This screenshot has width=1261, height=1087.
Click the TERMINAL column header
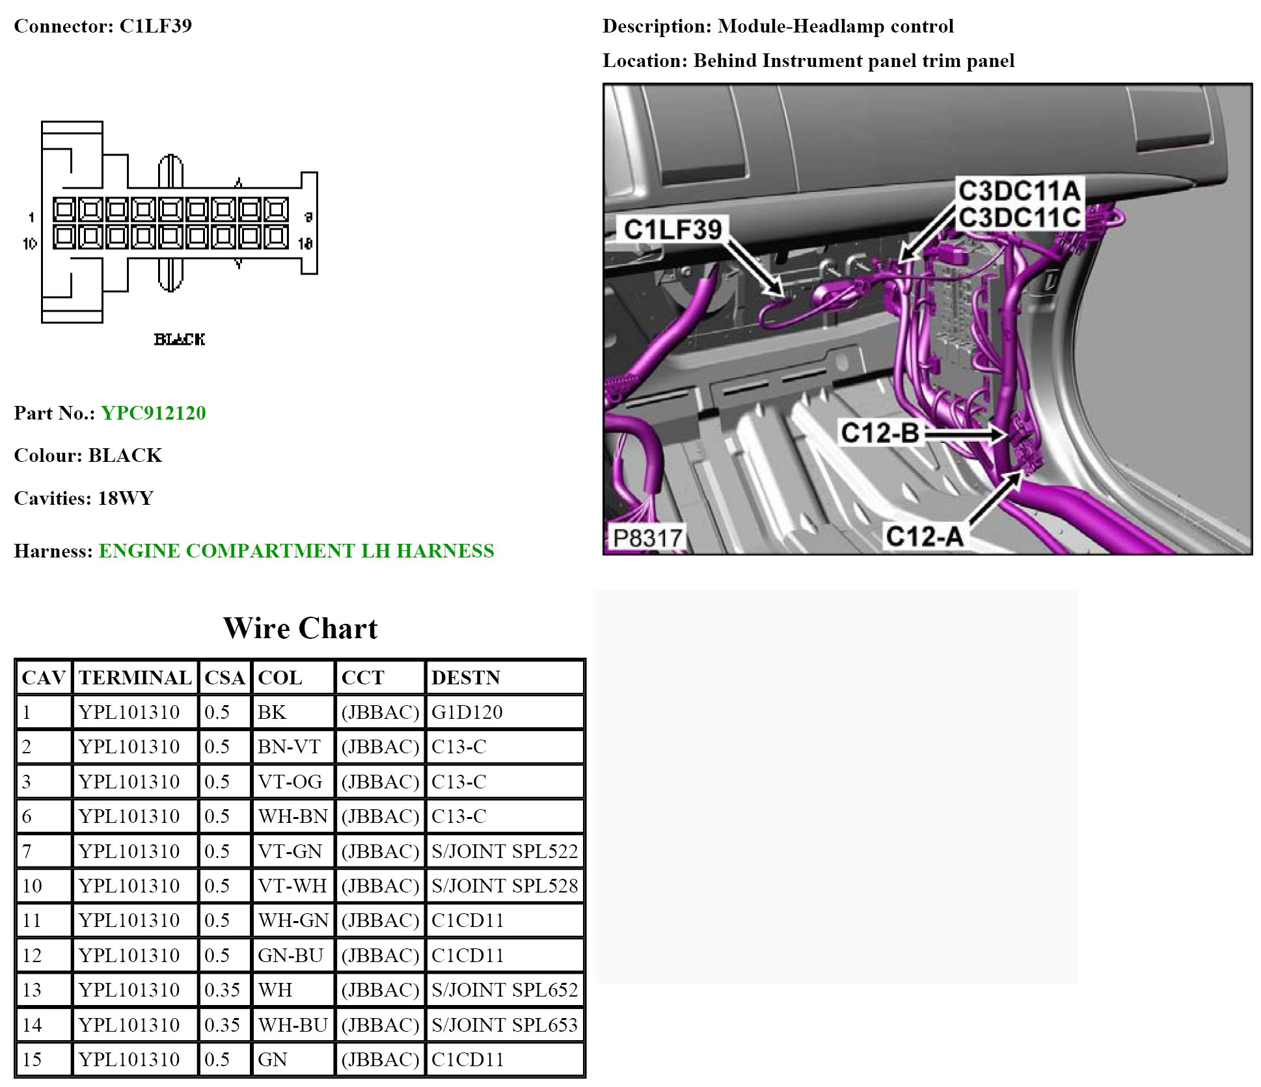(x=135, y=678)
